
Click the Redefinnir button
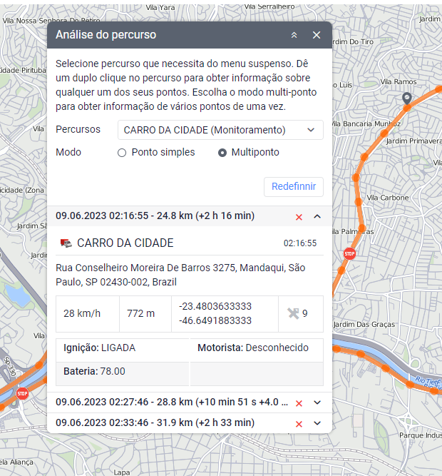[x=294, y=187]
